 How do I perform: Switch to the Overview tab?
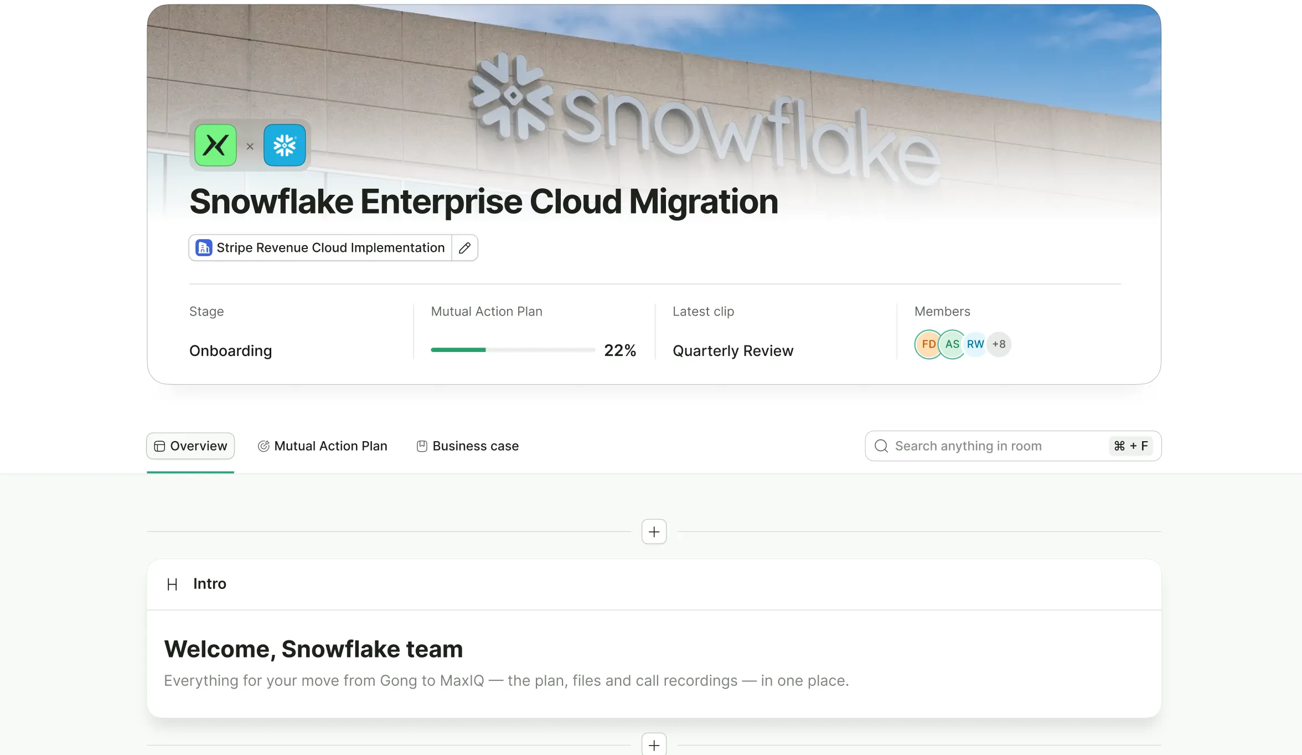190,446
